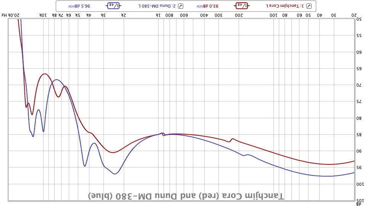Image resolution: width=372 pixels, height=206 pixels.
Task: Click the 5k frequency axis label
Action: (x=78, y=15)
